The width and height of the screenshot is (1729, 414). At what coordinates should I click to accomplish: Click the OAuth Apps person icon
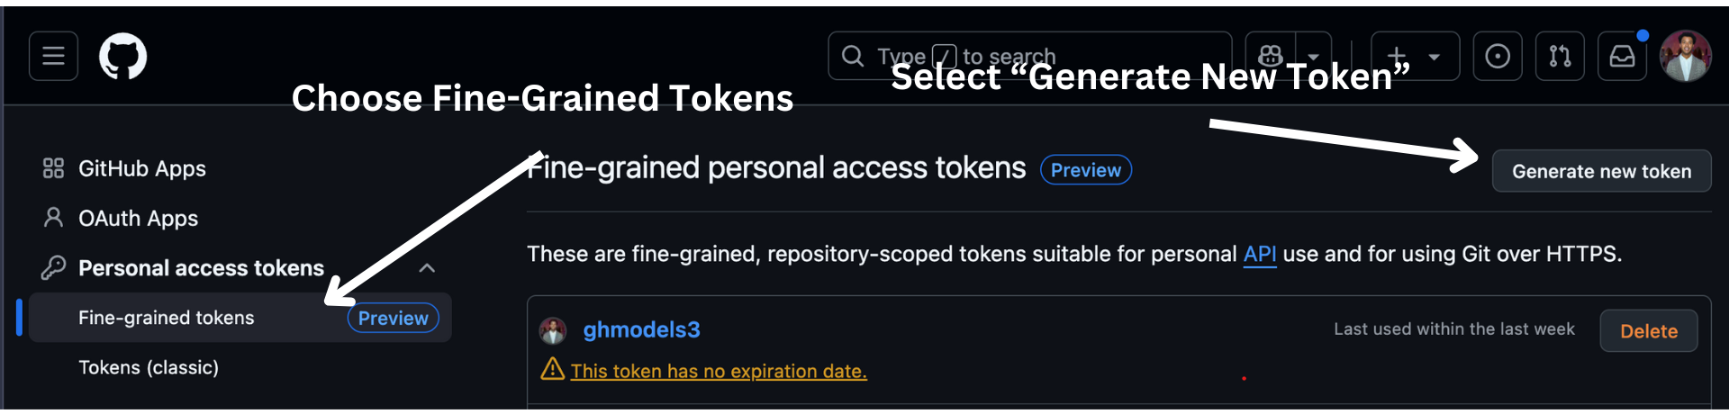point(53,218)
